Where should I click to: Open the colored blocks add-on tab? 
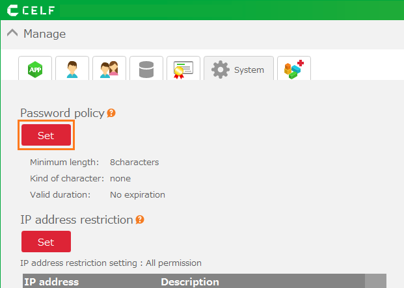pyautogui.click(x=294, y=69)
